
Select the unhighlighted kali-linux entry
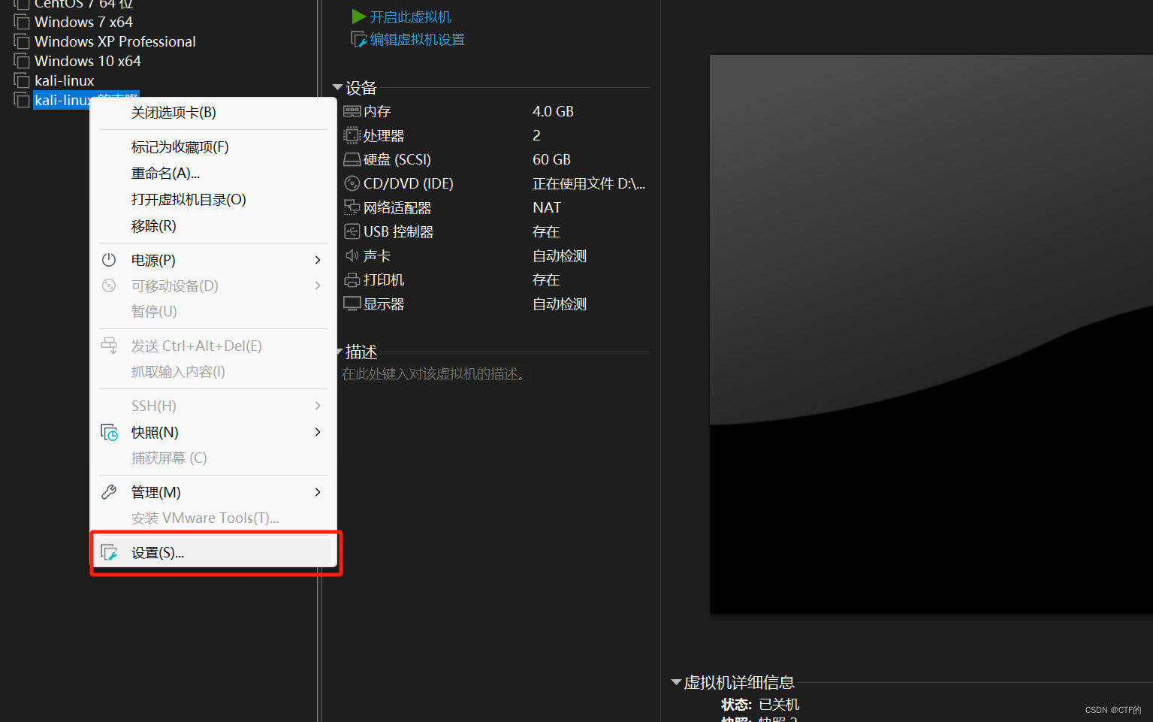[65, 80]
